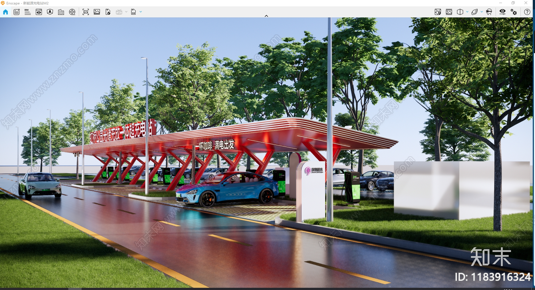Screen dimensions: 535x290
Task: Enable the VR Headset mode icon
Action: point(489,12)
